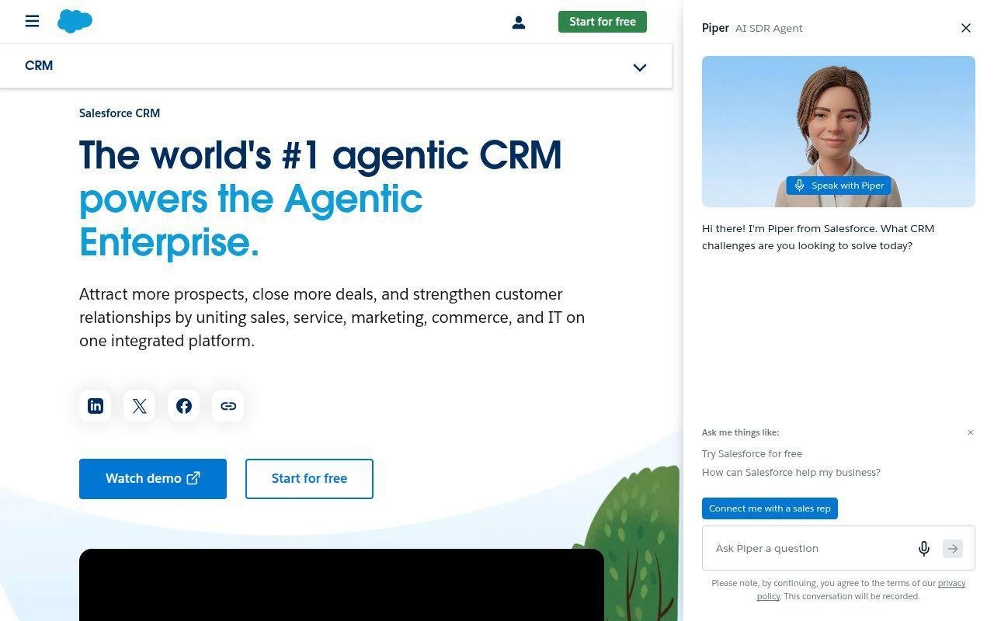Click Piper's avatar image
The image size is (994, 621).
[x=839, y=131]
